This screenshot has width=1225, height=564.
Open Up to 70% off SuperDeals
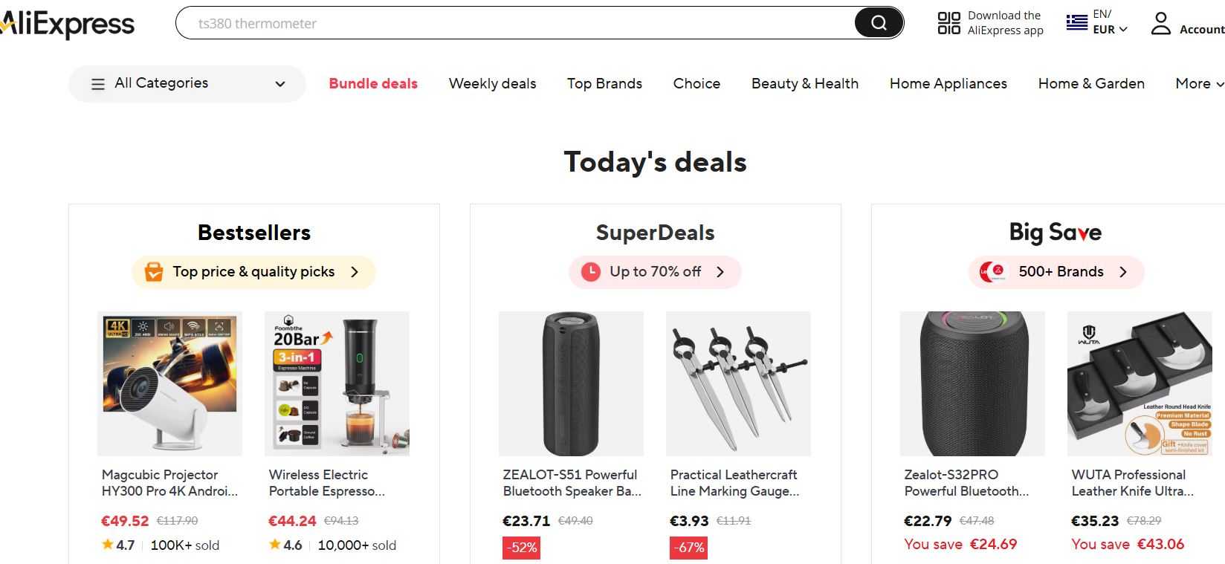(x=655, y=272)
